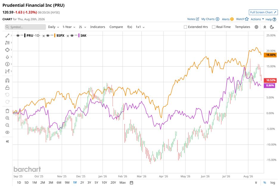Open the Fibonacci lines tool group
The image size is (280, 187).
click(x=7, y=43)
